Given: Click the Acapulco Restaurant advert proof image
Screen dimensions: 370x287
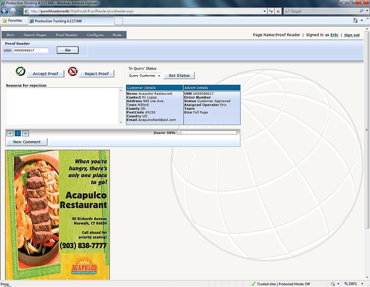Looking at the screenshot, I should point(57,215).
